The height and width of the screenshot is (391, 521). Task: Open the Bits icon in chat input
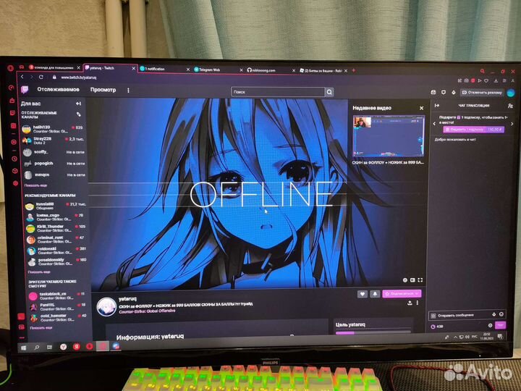tap(494, 314)
